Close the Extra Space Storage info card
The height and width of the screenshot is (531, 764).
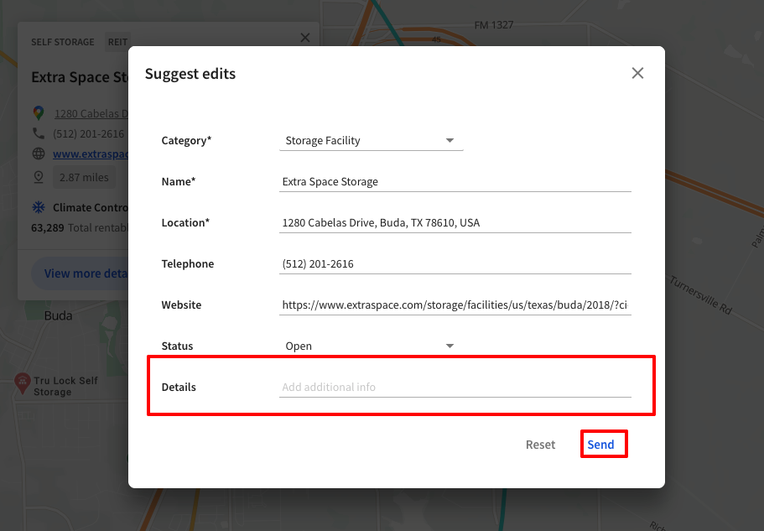pos(304,38)
